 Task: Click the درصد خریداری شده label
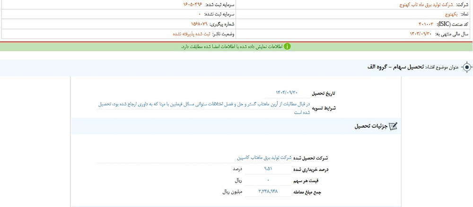(x=311, y=169)
